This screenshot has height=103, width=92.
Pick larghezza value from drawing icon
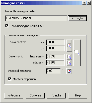(x=69, y=57)
